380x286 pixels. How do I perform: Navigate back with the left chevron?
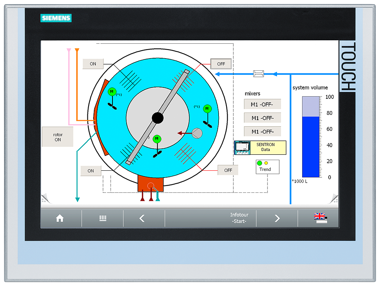(142, 218)
